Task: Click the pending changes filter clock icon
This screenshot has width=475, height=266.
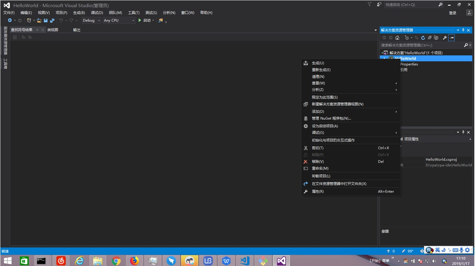Action: click(x=407, y=38)
